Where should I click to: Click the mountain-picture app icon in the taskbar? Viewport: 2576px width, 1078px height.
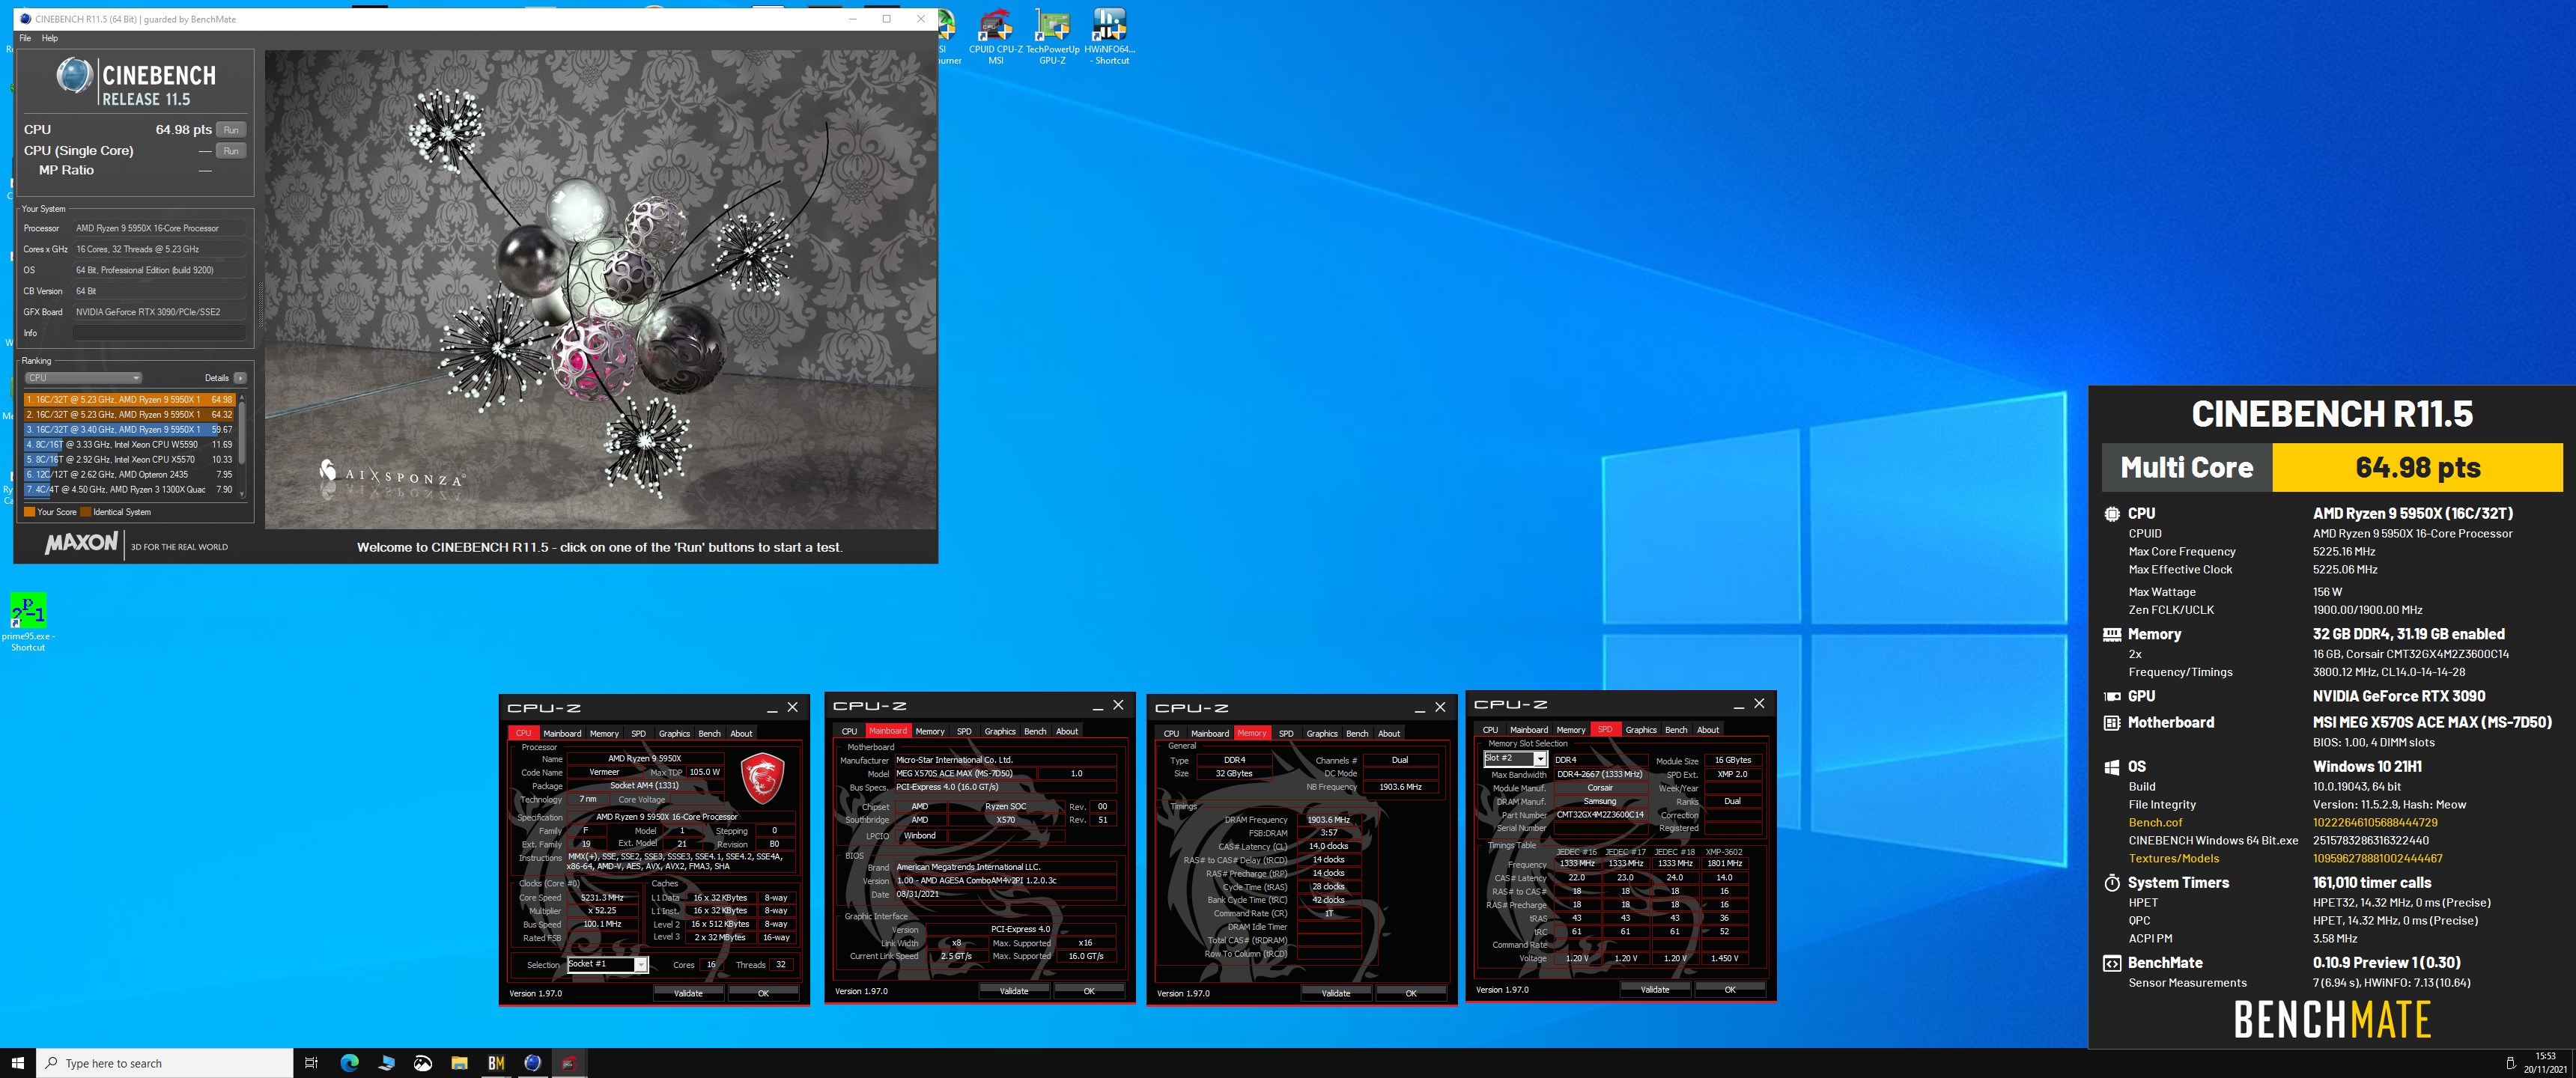[x=423, y=1063]
